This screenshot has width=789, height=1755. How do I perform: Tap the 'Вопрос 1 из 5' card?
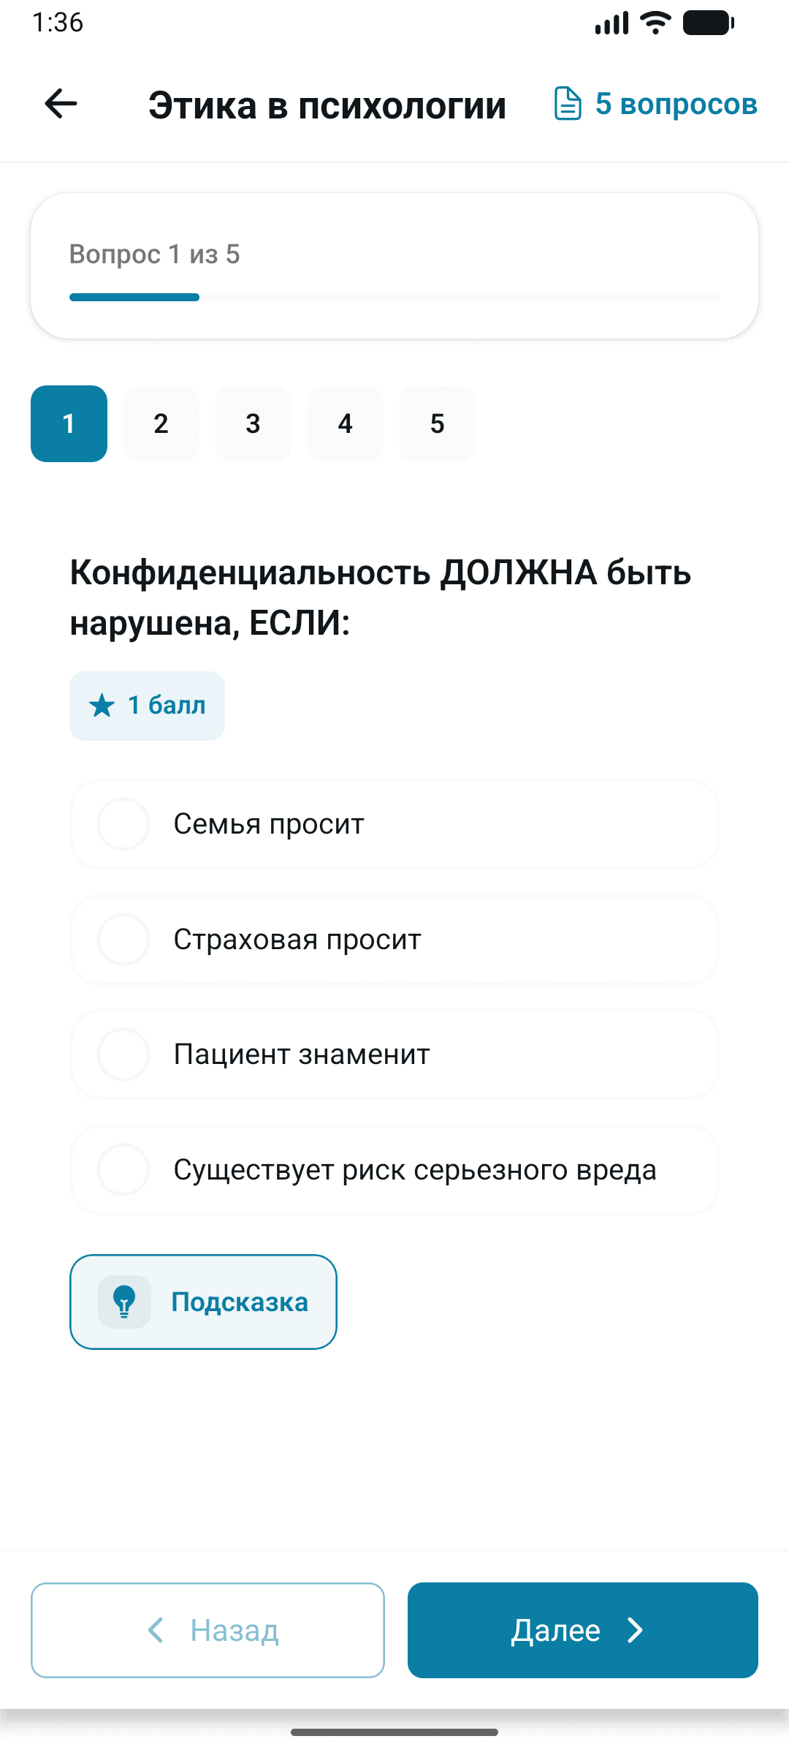click(x=394, y=265)
